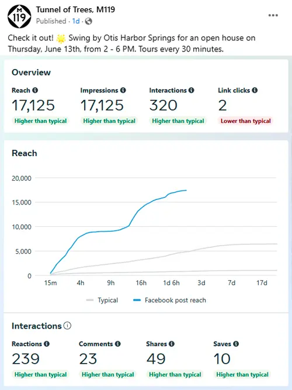This screenshot has width=292, height=390.
Task: Click the 17d x-axis label
Action: click(x=262, y=283)
